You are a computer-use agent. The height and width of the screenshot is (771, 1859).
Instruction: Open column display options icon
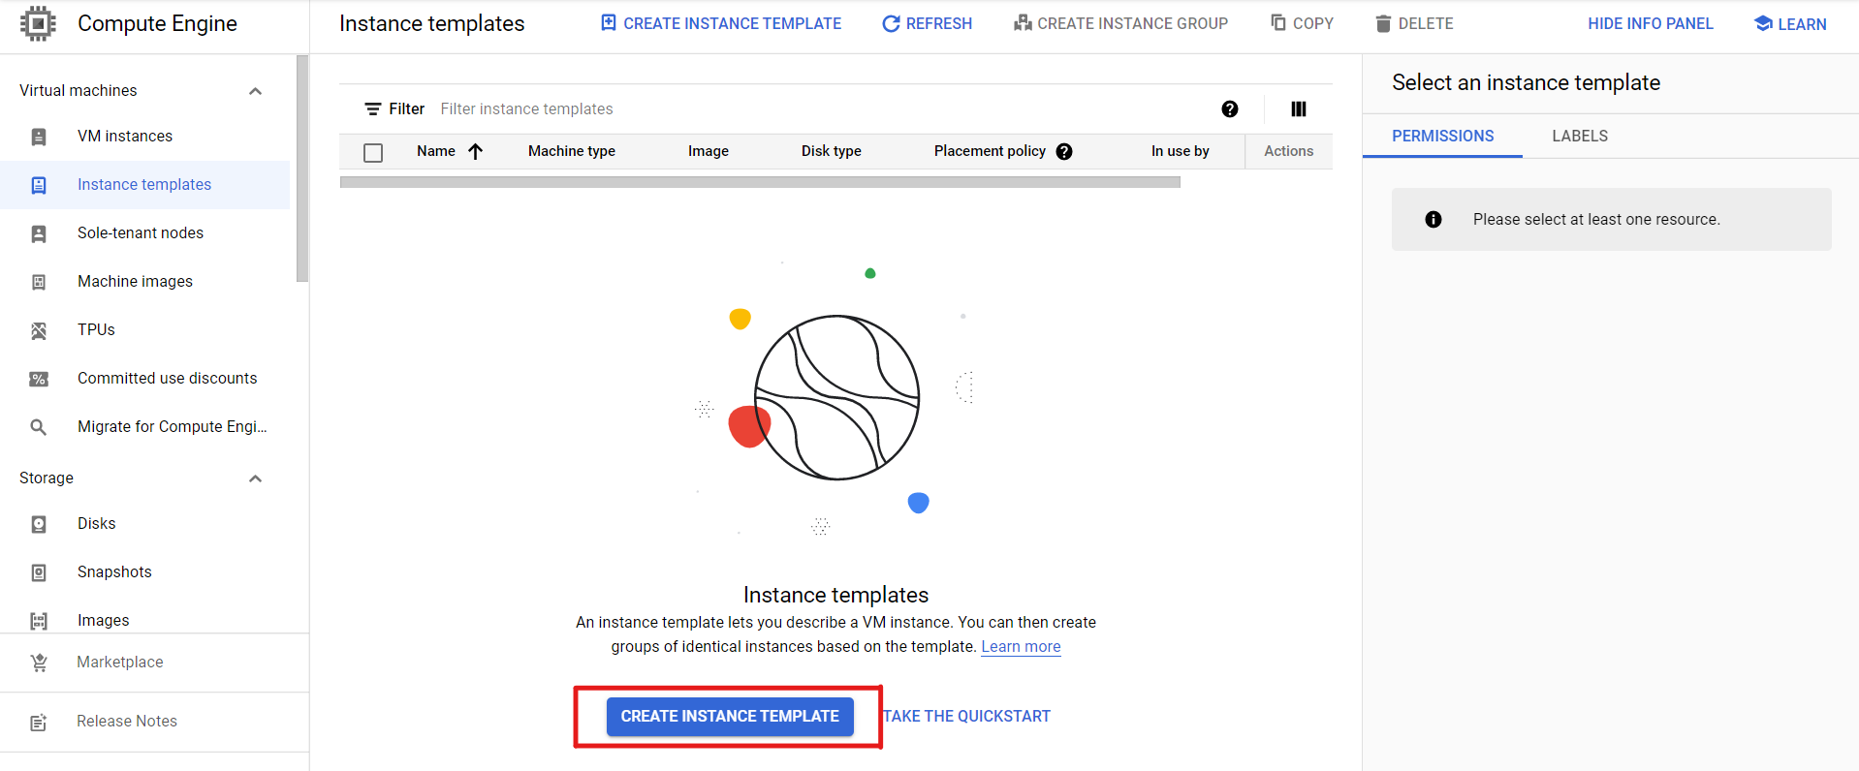(1299, 109)
